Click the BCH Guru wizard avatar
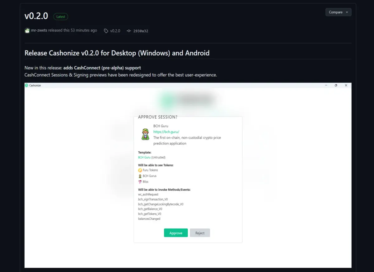The height and width of the screenshot is (272, 374). 145,134
